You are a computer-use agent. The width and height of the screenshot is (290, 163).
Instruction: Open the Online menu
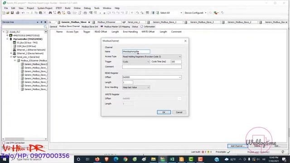77,8
